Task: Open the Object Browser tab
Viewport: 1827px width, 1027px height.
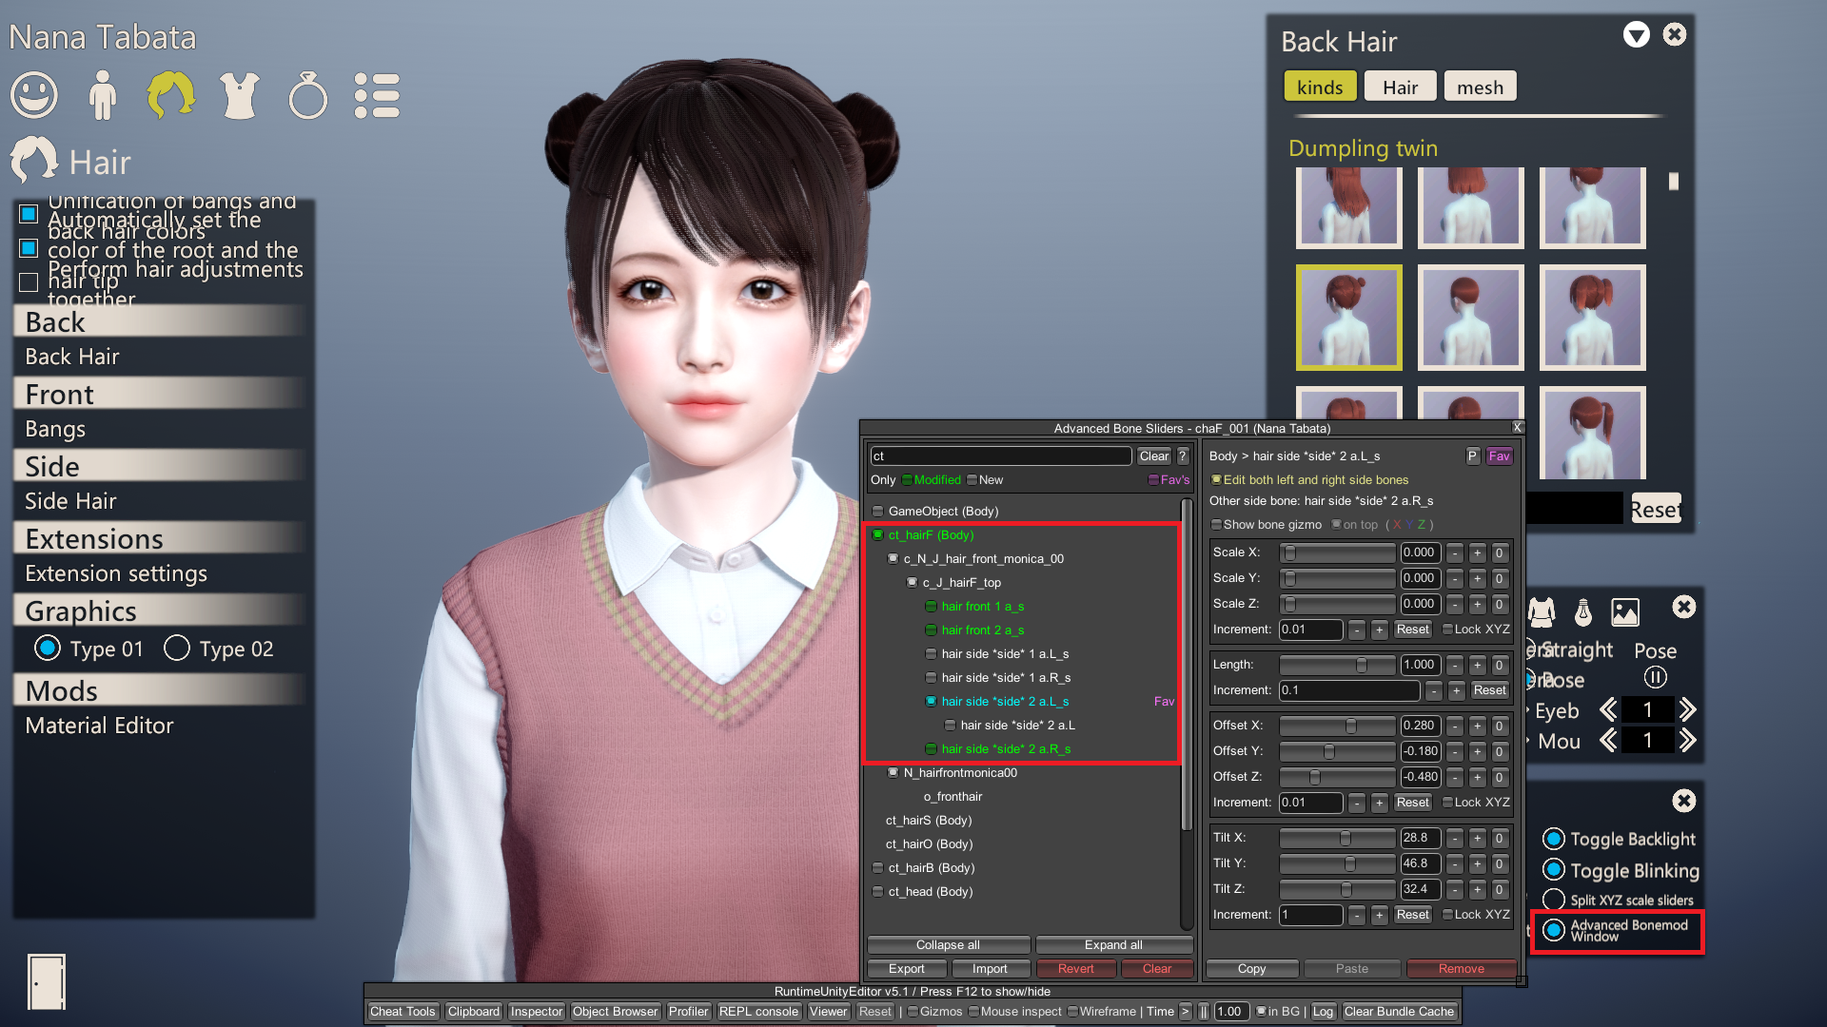Action: (x=615, y=1012)
